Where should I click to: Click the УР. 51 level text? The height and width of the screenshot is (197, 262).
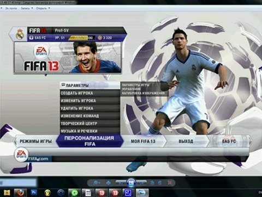coord(60,38)
